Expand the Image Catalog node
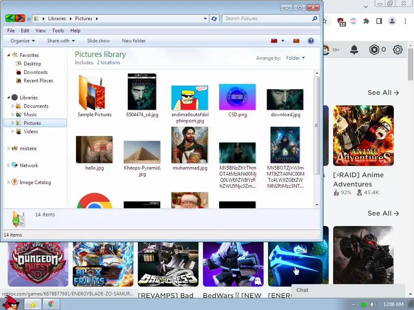This screenshot has height=310, width=414. point(8,182)
